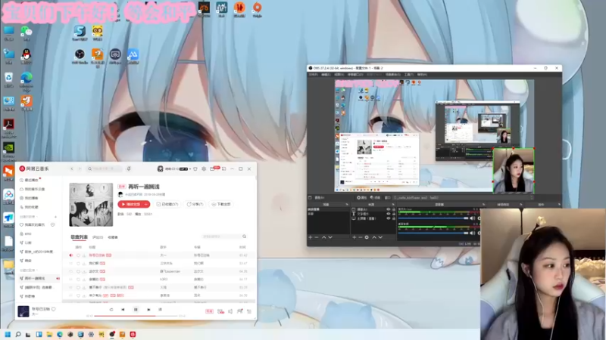Image resolution: width=606 pixels, height=340 pixels.
Task: Switch NetEase Music to mini mode
Action: click(223, 168)
